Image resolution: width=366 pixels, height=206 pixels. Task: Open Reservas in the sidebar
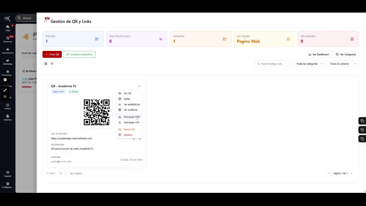coord(8,39)
